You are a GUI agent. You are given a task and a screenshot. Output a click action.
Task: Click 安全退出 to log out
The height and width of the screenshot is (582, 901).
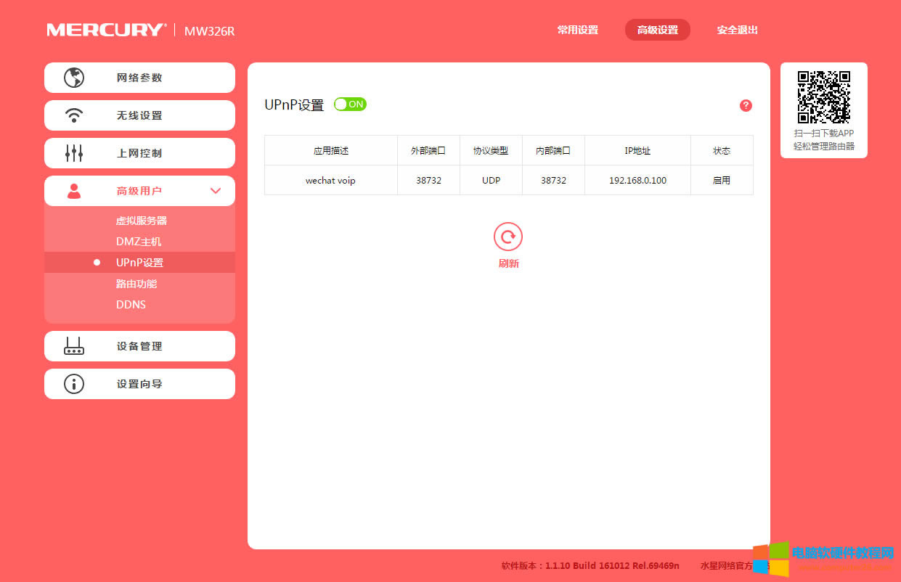pos(736,30)
